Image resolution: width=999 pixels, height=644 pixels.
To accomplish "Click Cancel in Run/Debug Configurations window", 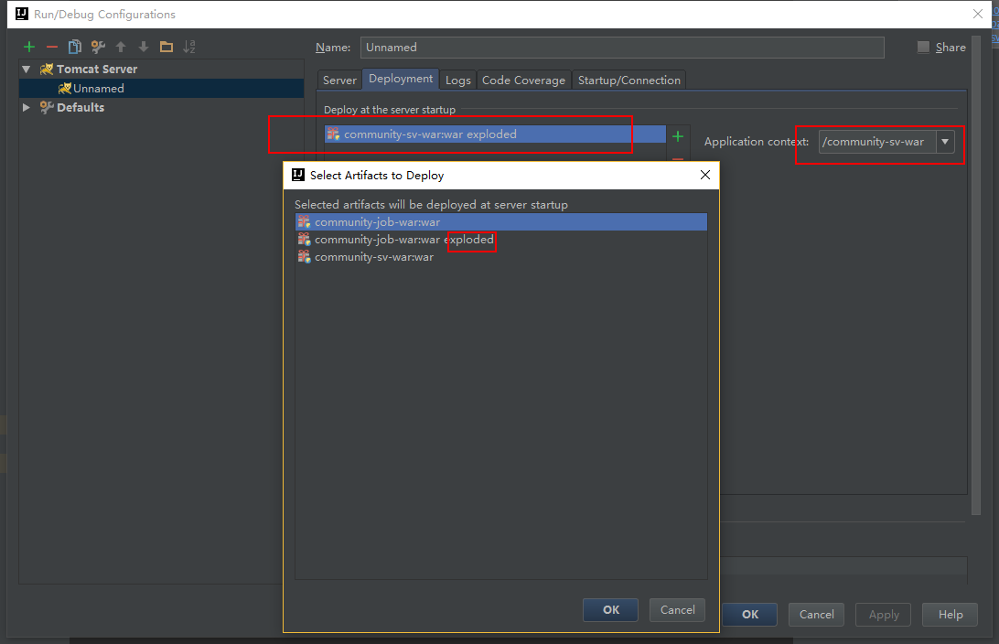I will (816, 614).
